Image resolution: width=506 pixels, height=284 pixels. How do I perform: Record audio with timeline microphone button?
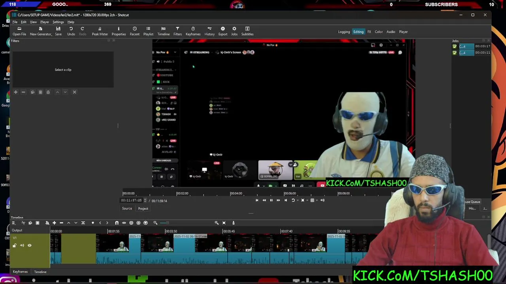[x=233, y=223]
